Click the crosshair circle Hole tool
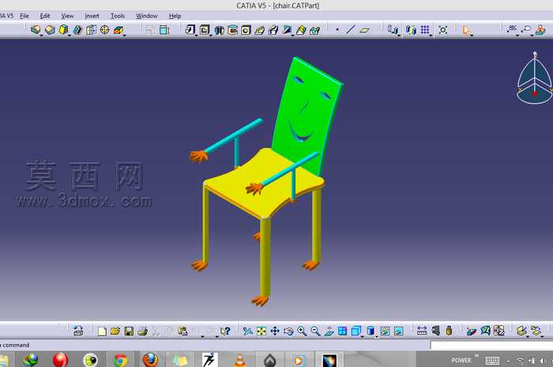553x367 pixels. point(105,29)
